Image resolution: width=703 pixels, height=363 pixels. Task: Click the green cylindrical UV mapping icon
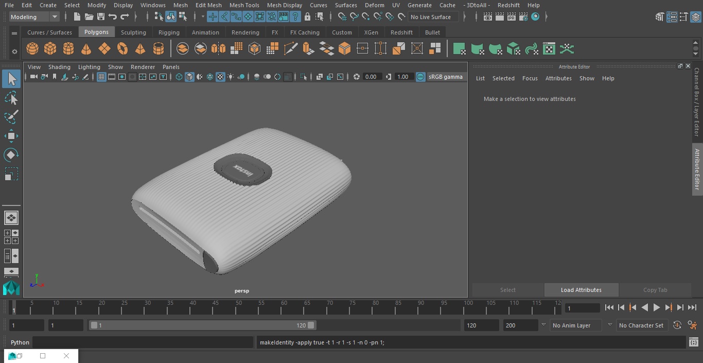(x=477, y=49)
